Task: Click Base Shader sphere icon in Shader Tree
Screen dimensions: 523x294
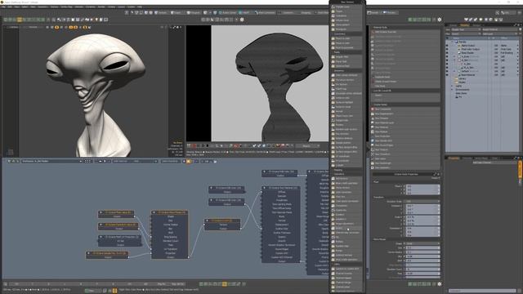Action: (459, 52)
